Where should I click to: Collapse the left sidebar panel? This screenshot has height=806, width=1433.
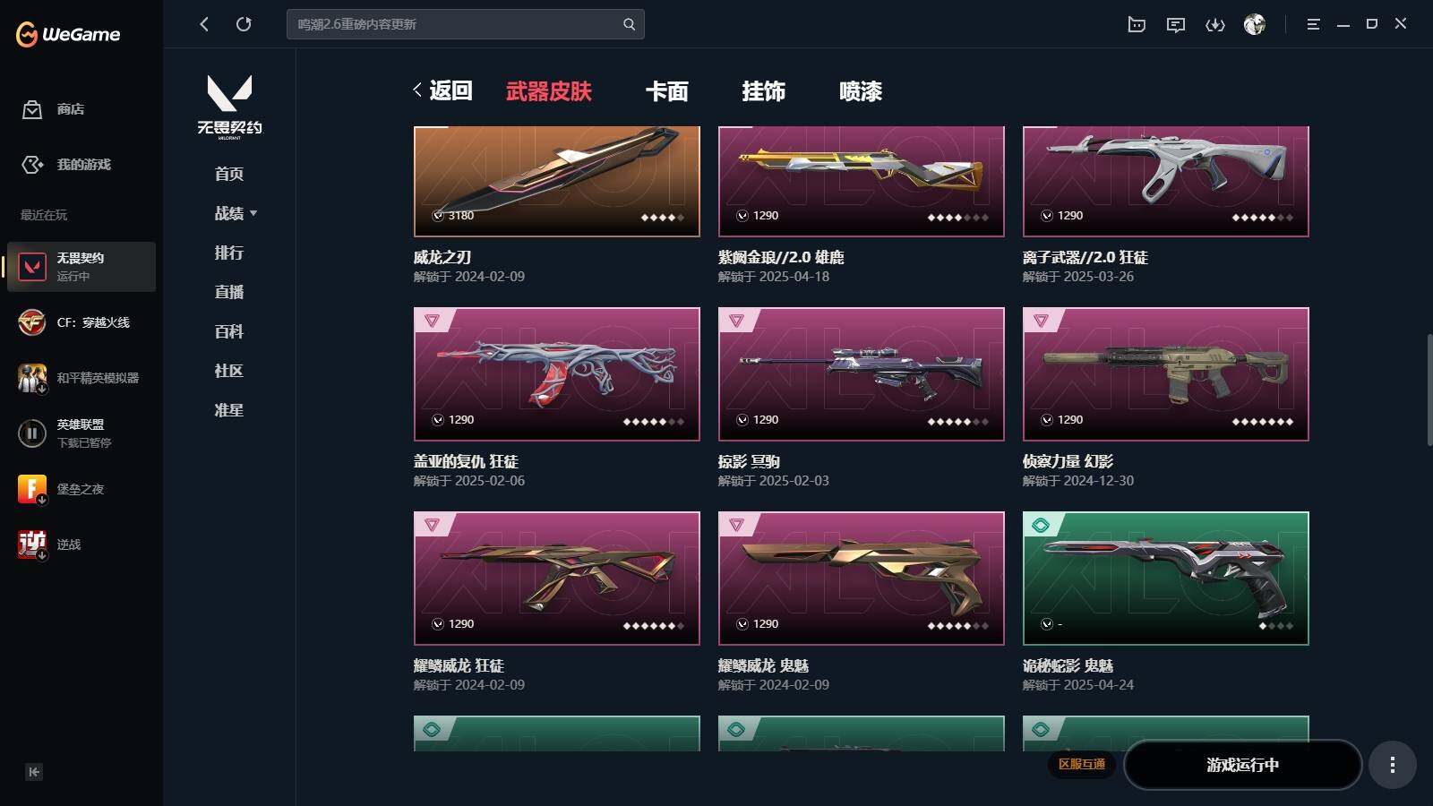coord(34,772)
